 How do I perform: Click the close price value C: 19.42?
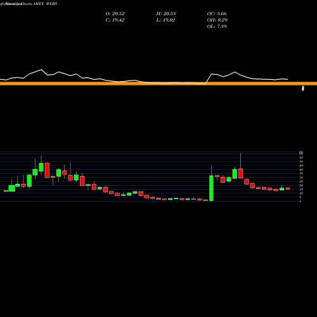(x=115, y=20)
